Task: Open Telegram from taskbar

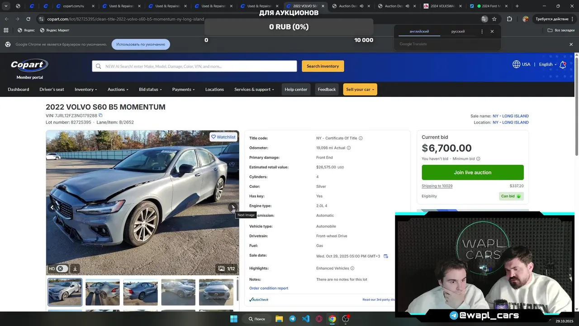Action: tap(292, 319)
